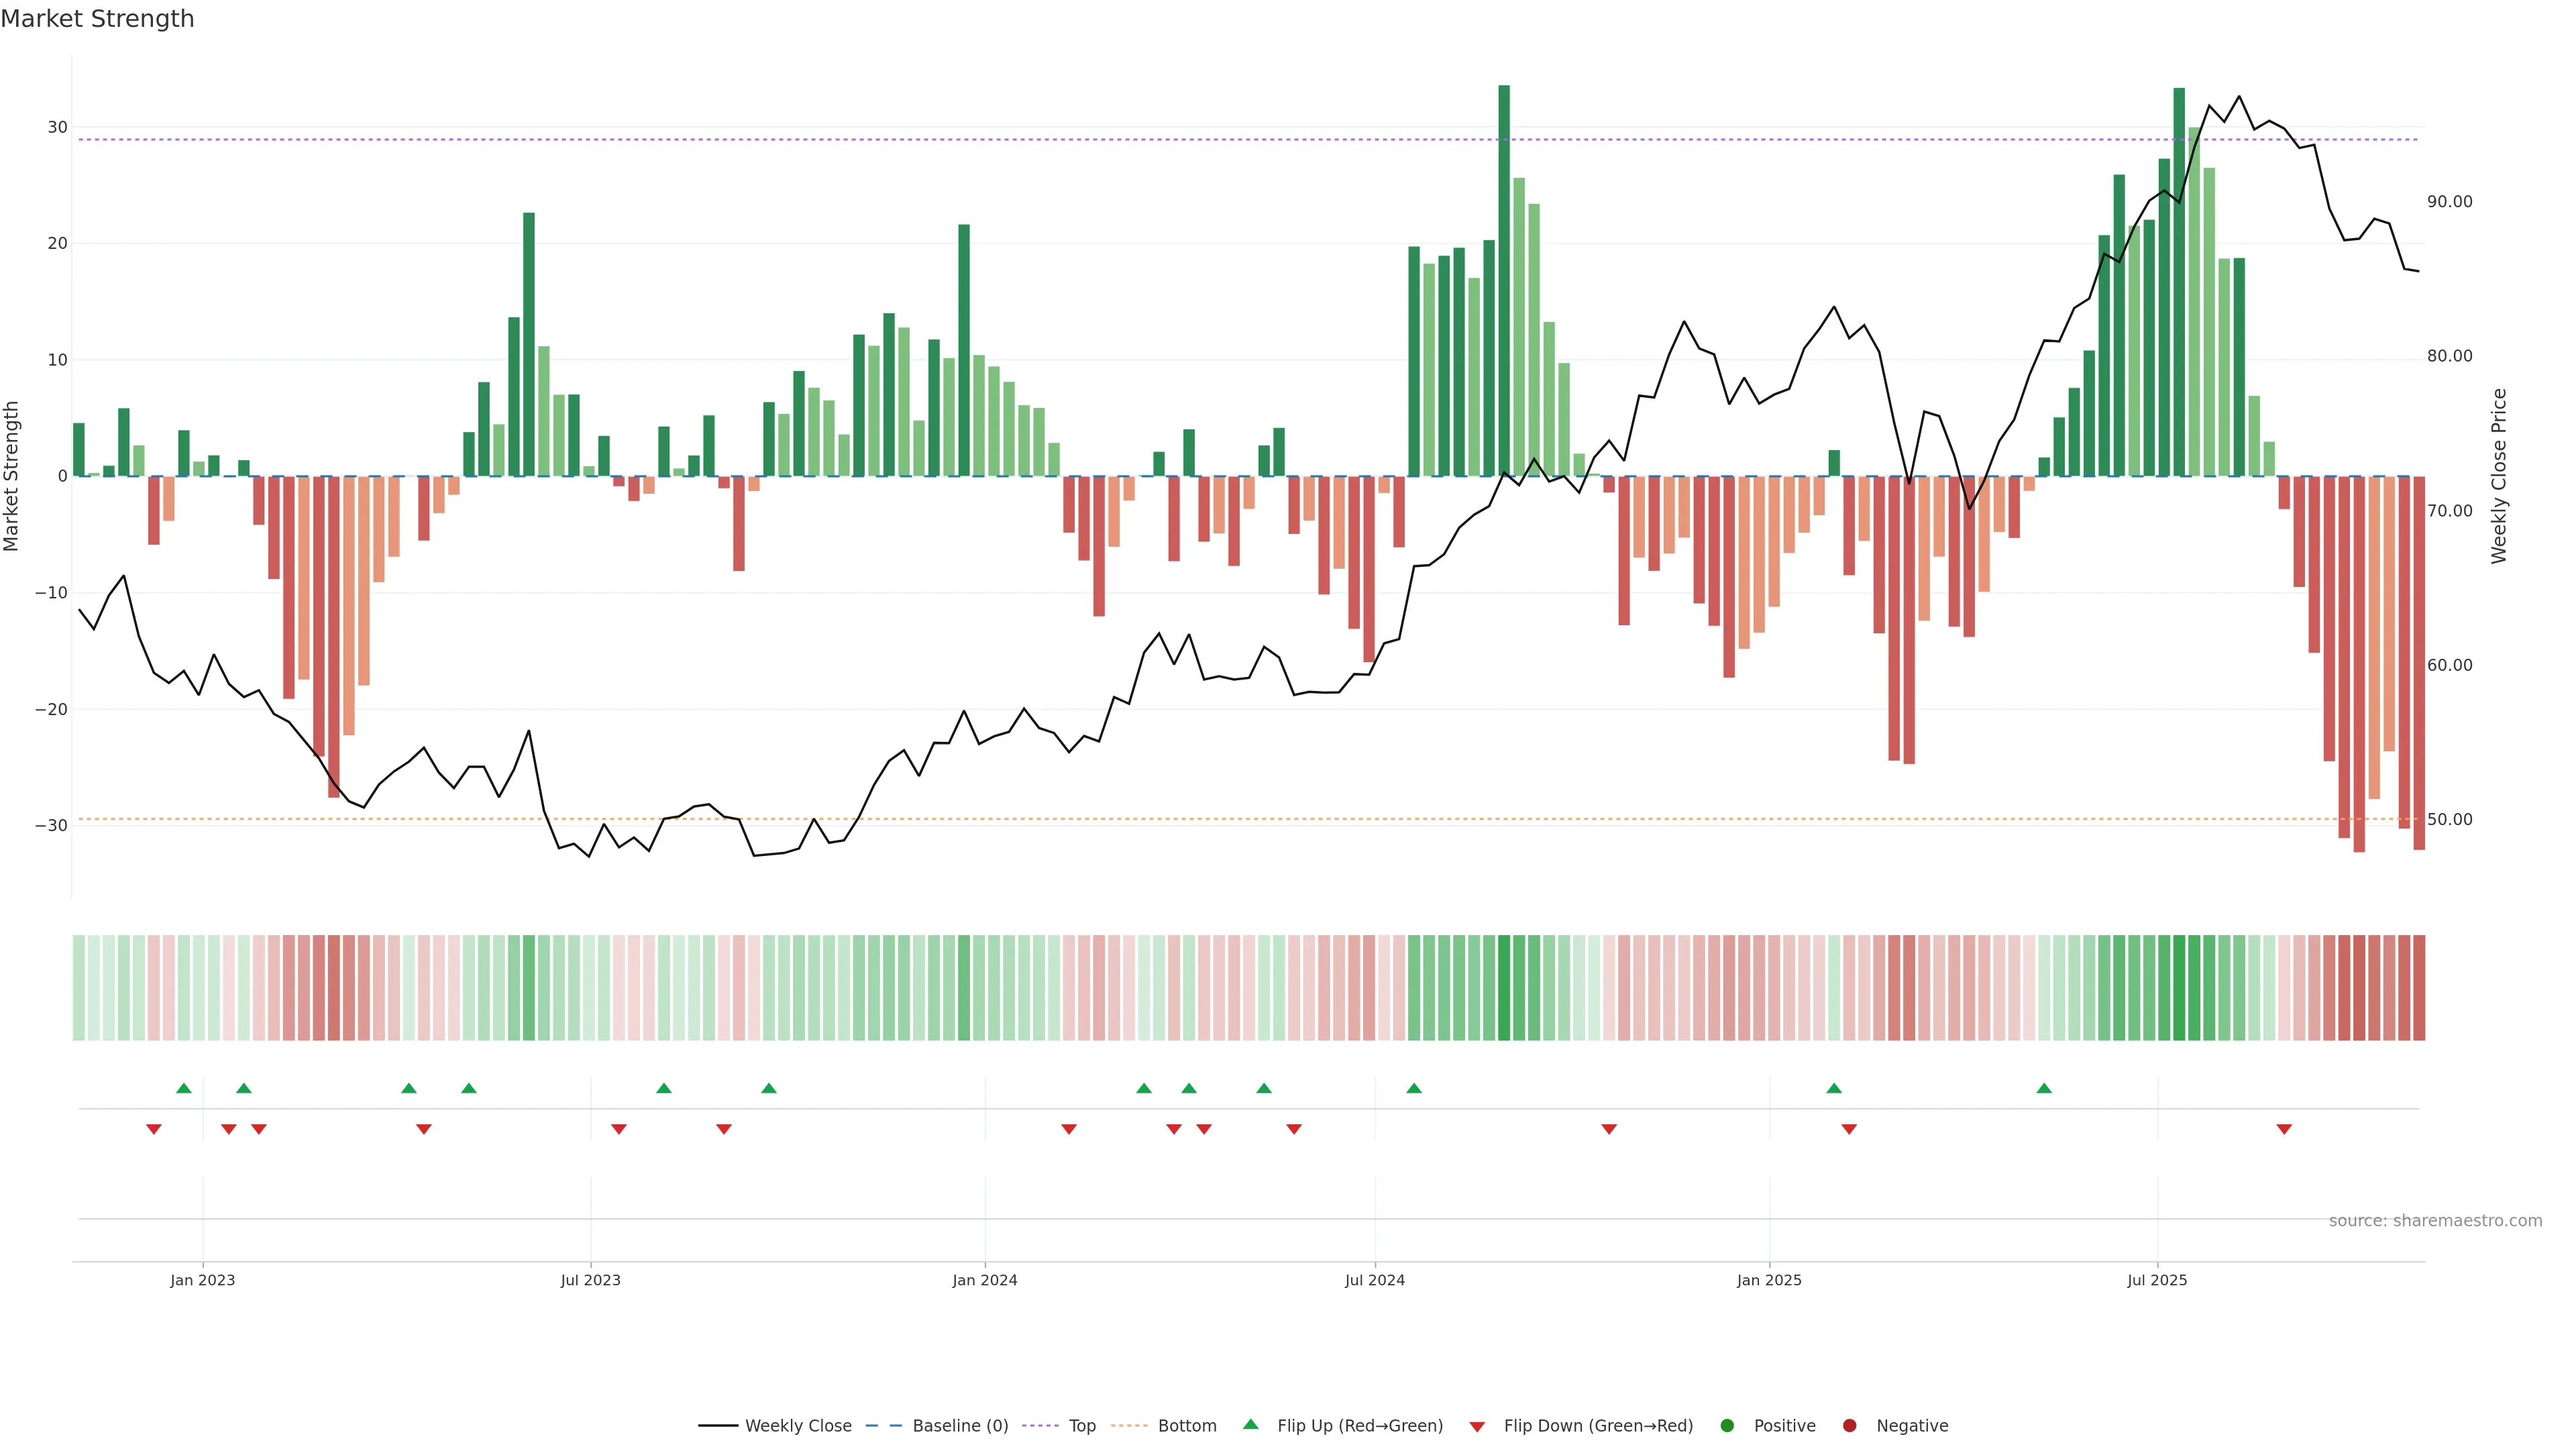Click the Weekly Close Price axis title
Viewport: 2576px width, 1449px height.
click(2499, 476)
